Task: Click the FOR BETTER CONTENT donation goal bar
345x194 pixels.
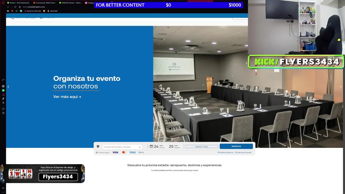Action: [168, 5]
